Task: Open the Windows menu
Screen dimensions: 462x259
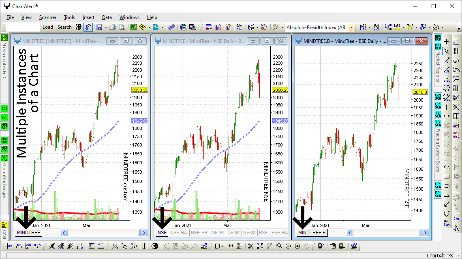Action: (x=129, y=17)
